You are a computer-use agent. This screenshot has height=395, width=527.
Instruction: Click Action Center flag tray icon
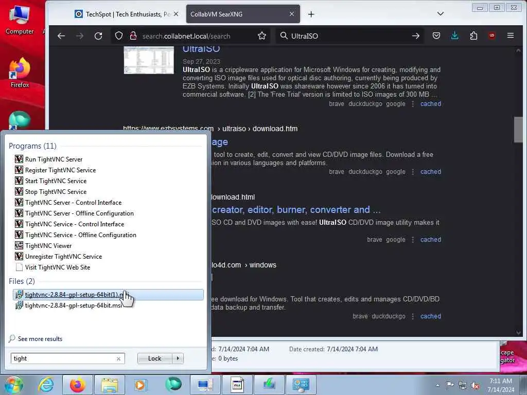450,385
